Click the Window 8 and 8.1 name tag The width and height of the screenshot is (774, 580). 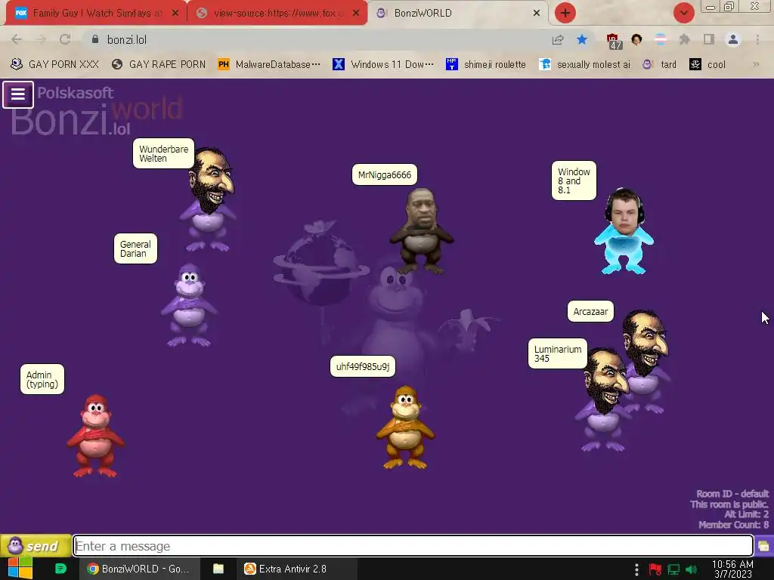[x=574, y=180]
